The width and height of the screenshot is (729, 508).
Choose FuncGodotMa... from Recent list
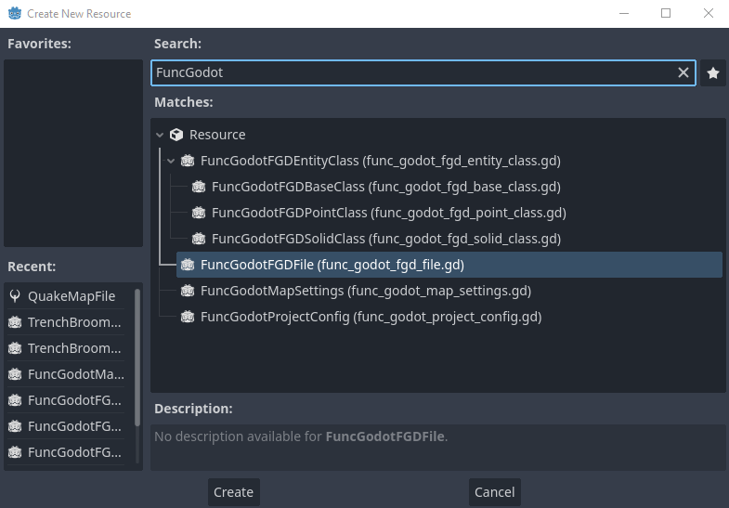click(x=66, y=374)
